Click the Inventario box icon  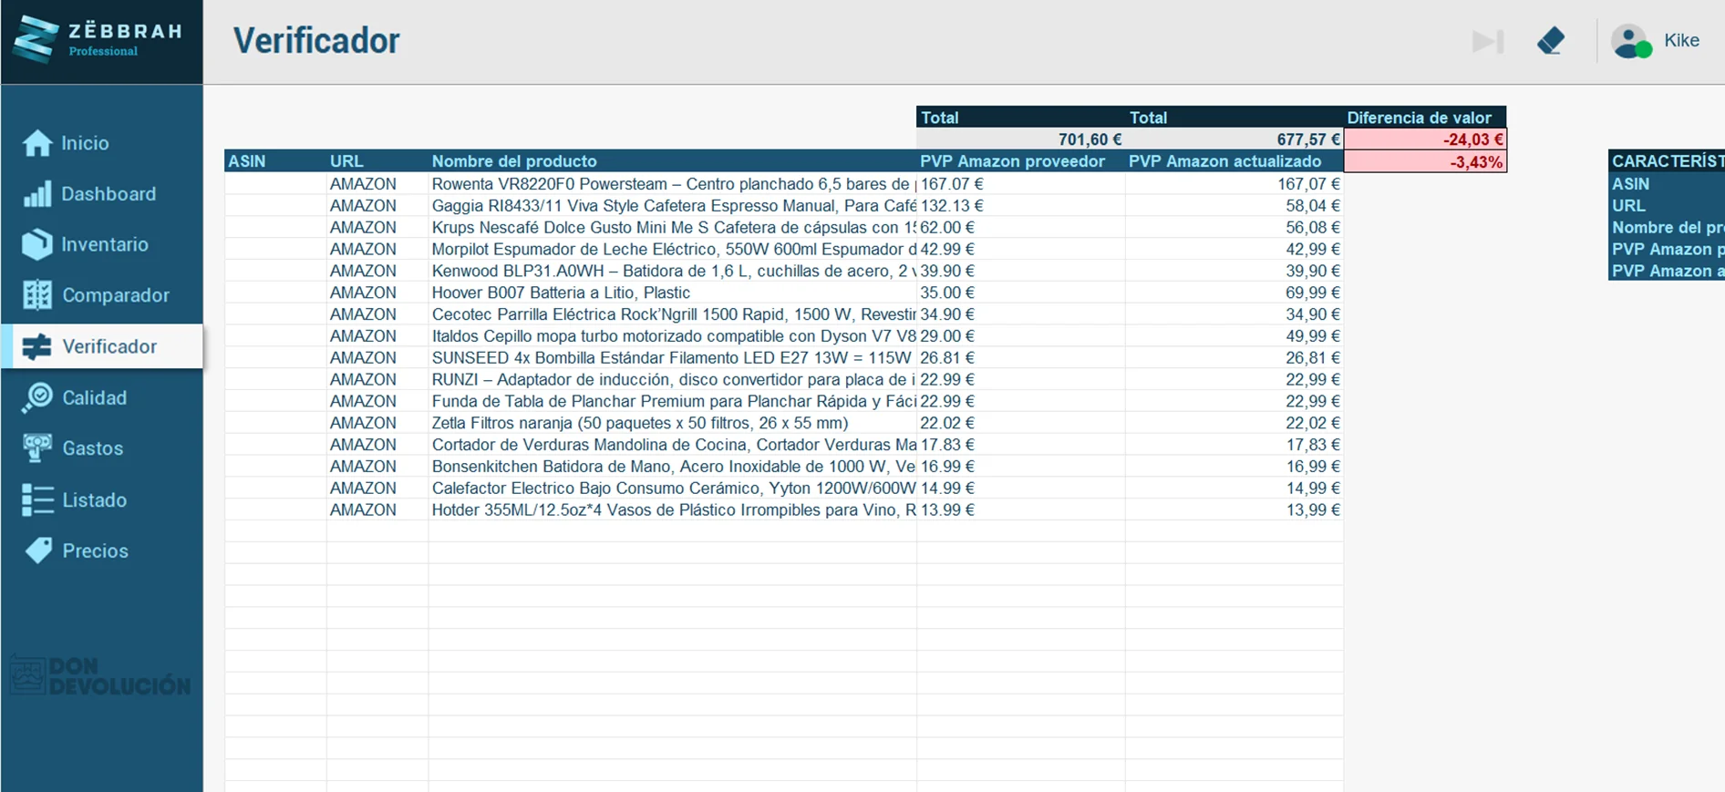pos(37,244)
